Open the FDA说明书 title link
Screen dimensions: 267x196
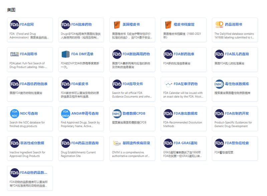click(29, 54)
